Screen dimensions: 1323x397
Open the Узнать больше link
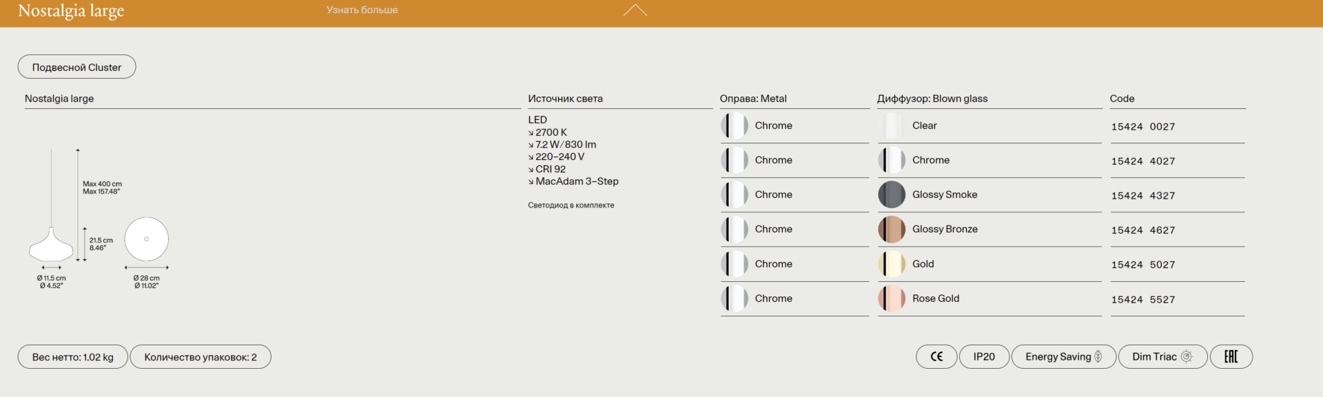(362, 10)
